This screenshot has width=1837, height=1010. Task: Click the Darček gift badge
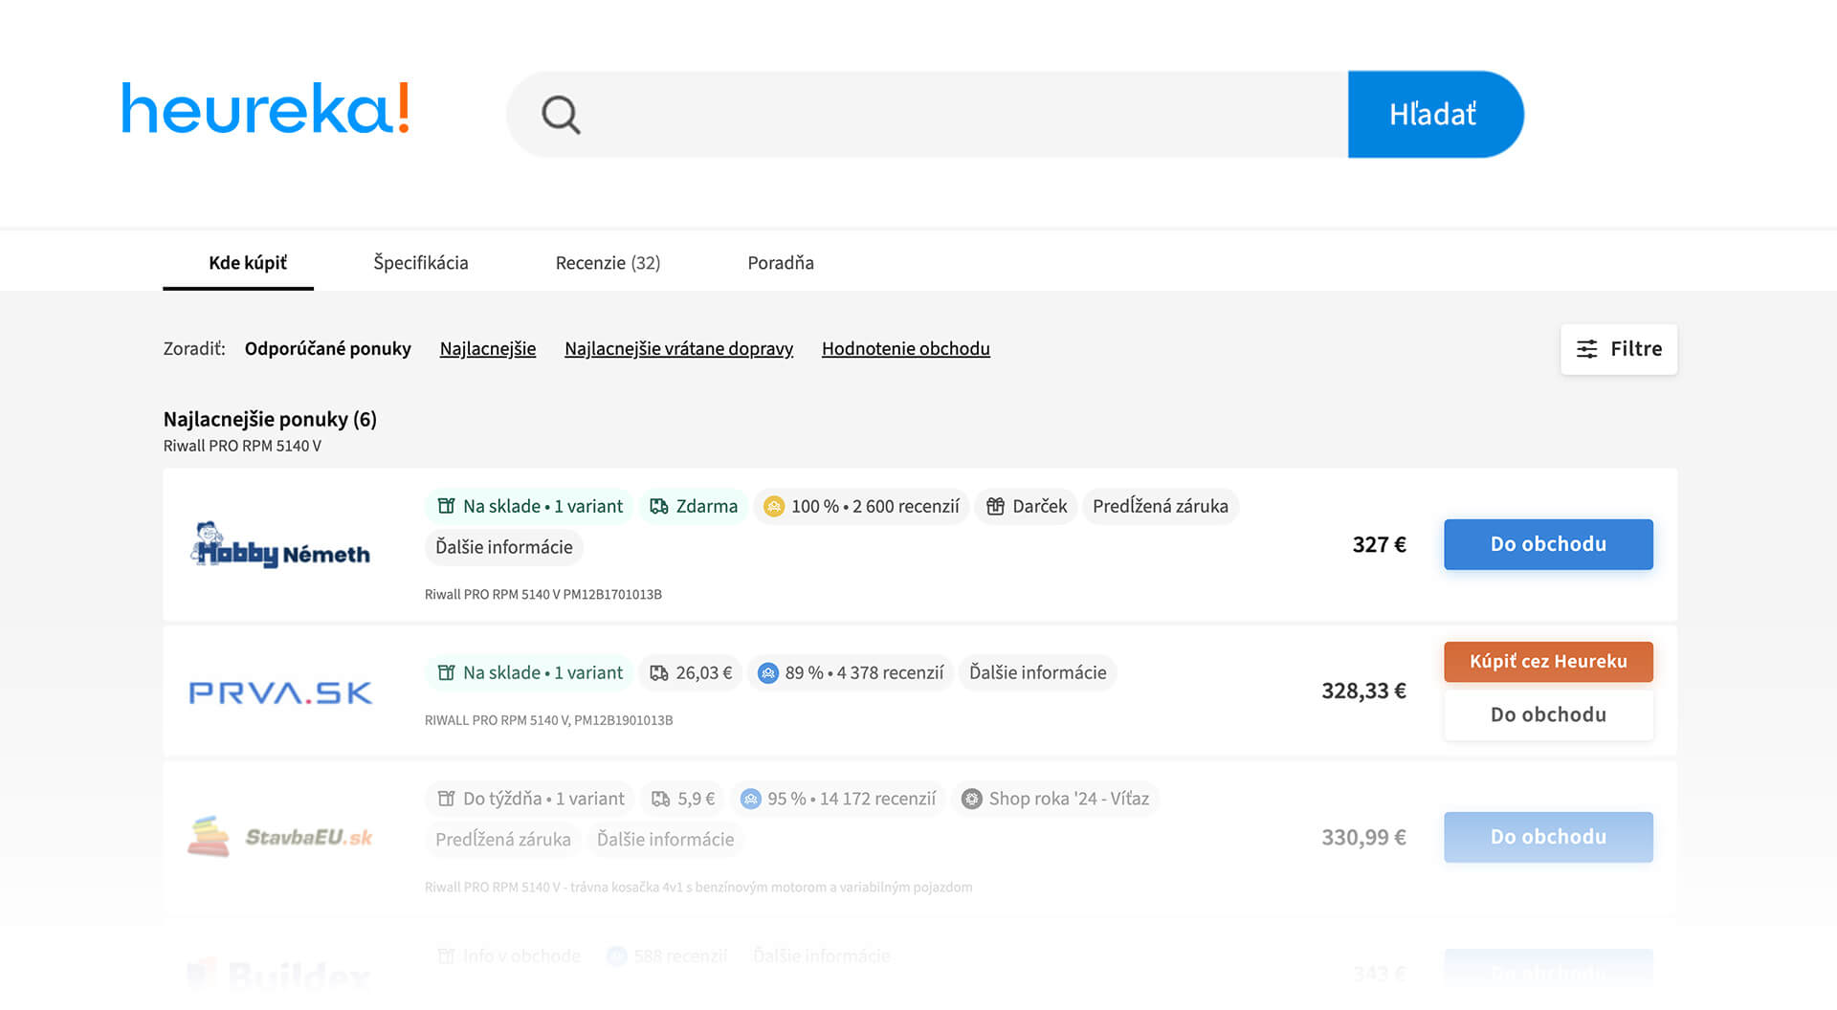click(1027, 507)
